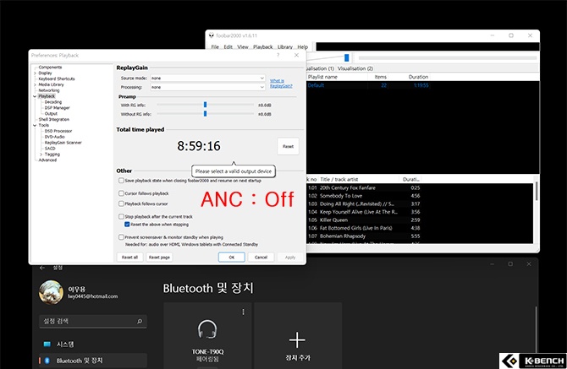Open Bluetooth 및 장치 in Settings sidebar

point(93,361)
